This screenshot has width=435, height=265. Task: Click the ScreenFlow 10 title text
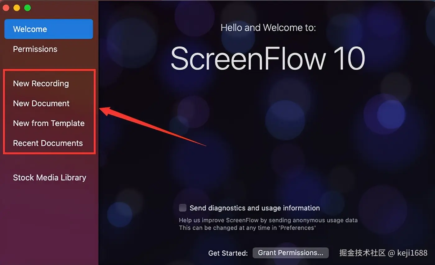pyautogui.click(x=268, y=58)
